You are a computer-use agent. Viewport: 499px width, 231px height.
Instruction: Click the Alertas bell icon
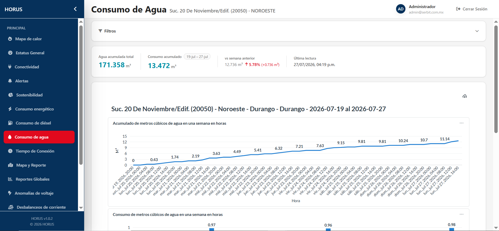coord(10,81)
